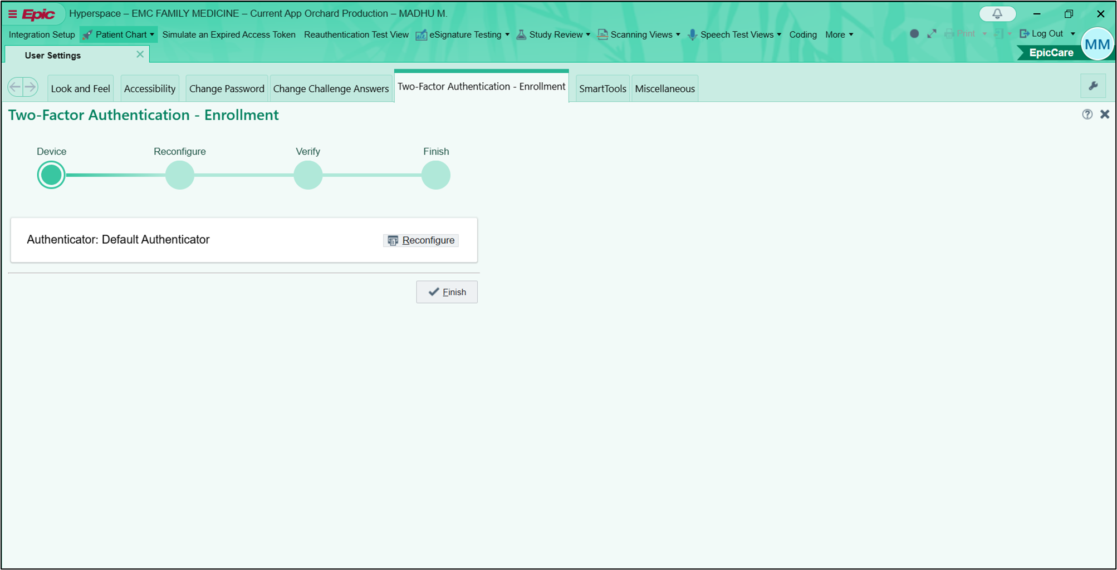The width and height of the screenshot is (1117, 570).
Task: Click the Scanning Views scanner icon
Action: pos(602,34)
